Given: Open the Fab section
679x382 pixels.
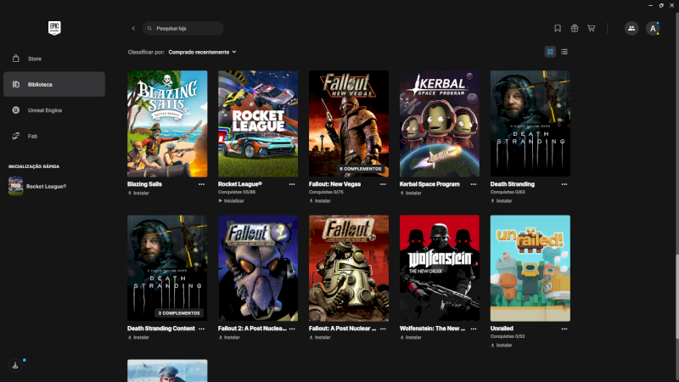Looking at the screenshot, I should (x=54, y=136).
